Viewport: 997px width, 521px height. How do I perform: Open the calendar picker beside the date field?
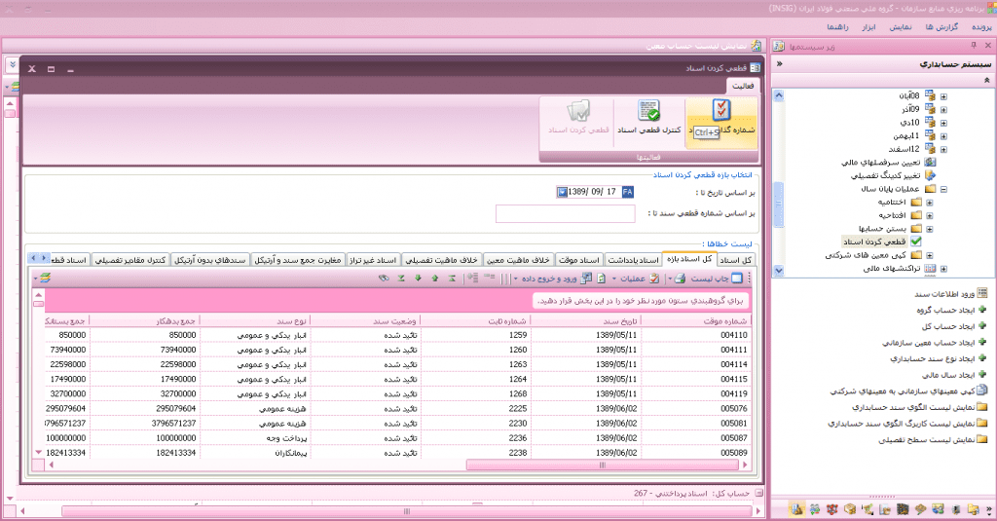(x=562, y=192)
